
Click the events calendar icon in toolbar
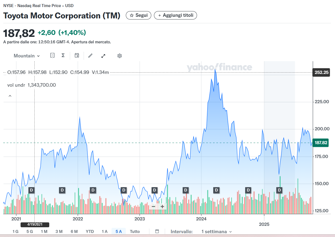[x=77, y=56]
